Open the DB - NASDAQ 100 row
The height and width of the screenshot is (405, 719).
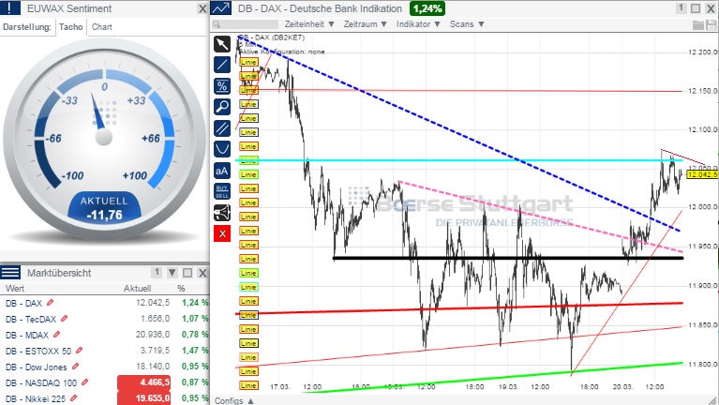tap(105, 382)
